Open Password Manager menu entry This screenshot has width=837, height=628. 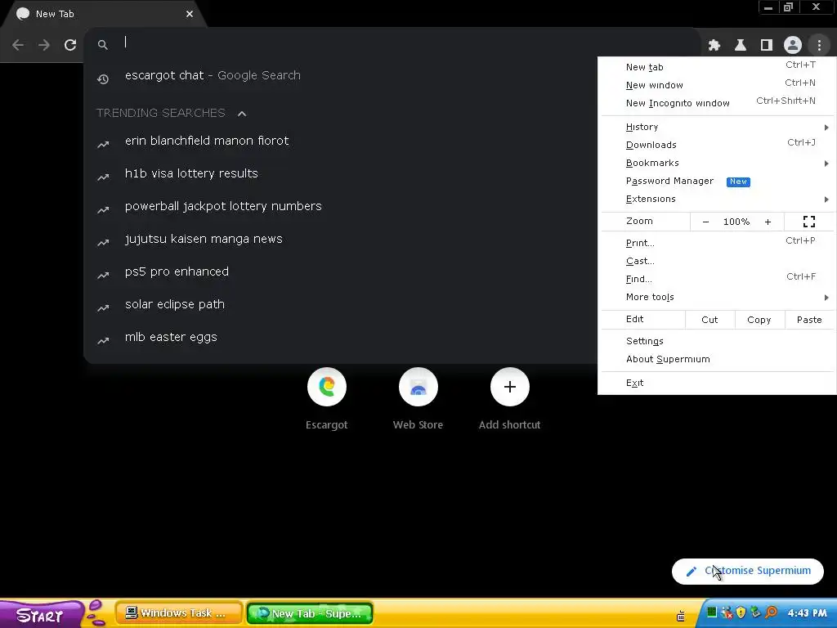click(717, 181)
